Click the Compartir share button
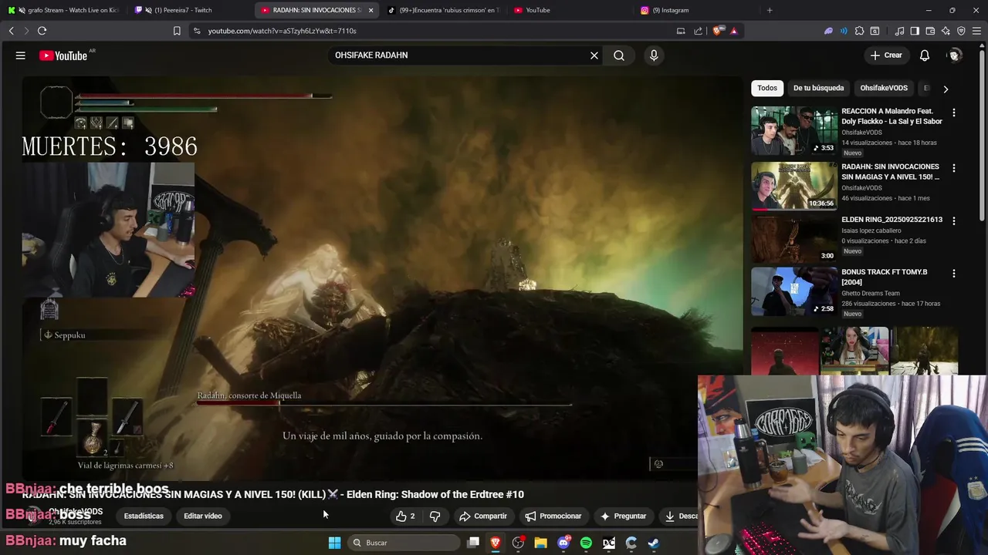The width and height of the screenshot is (988, 555). (483, 516)
